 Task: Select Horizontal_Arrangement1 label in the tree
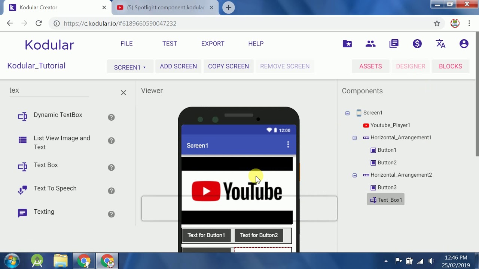tap(401, 137)
